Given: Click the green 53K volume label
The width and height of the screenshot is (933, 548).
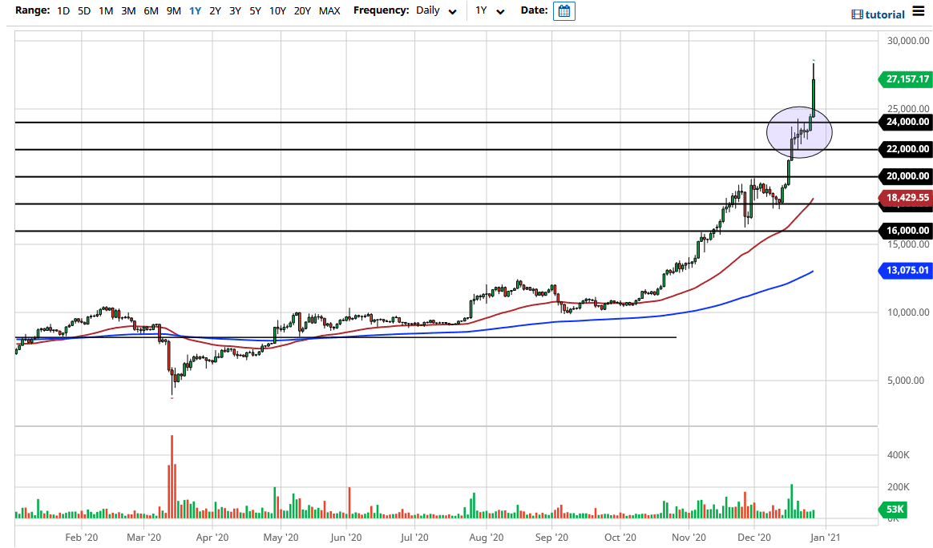Looking at the screenshot, I should (894, 510).
